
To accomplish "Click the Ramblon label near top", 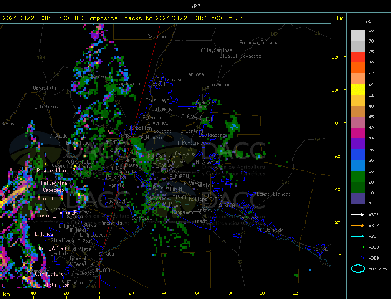I will tap(156, 36).
